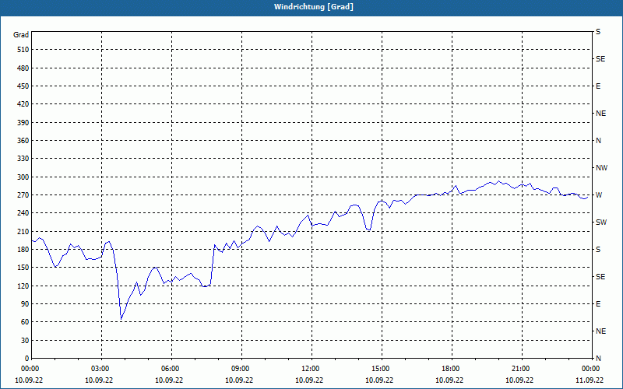
Task: Click the 03:00 time label
Action: pos(99,369)
